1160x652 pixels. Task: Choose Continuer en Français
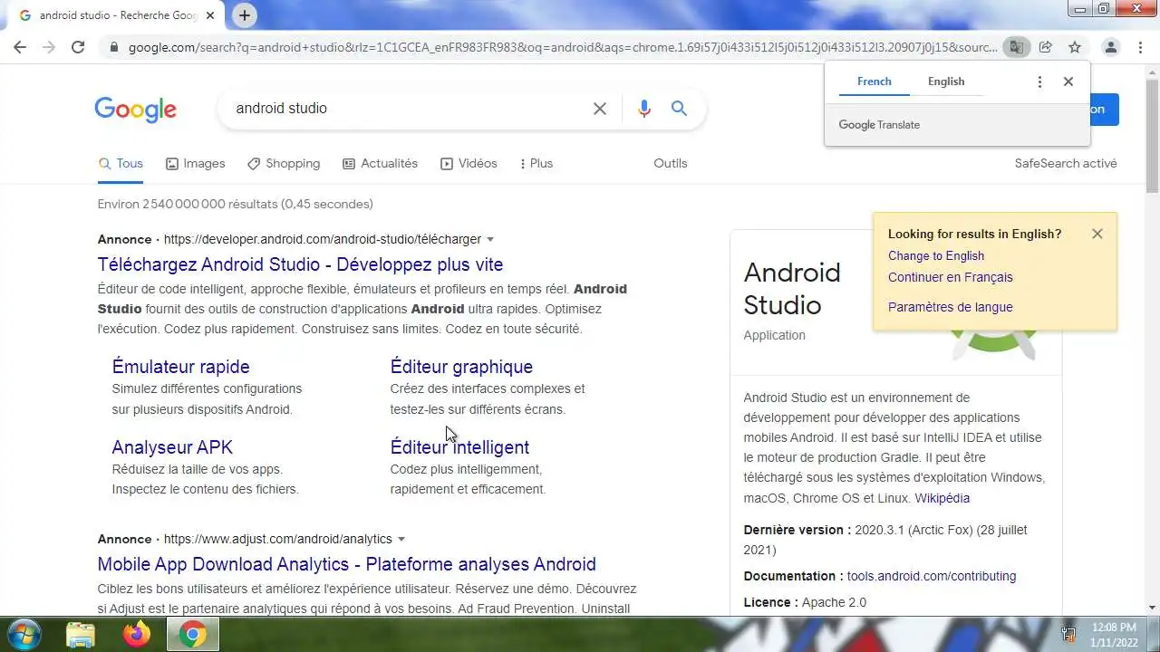pyautogui.click(x=951, y=278)
